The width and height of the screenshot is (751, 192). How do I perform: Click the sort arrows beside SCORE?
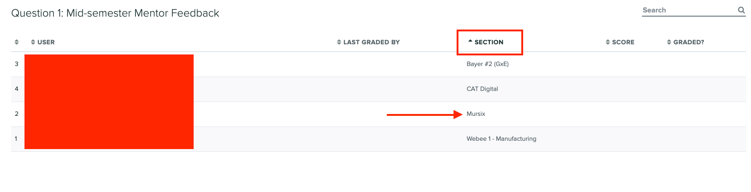point(608,42)
